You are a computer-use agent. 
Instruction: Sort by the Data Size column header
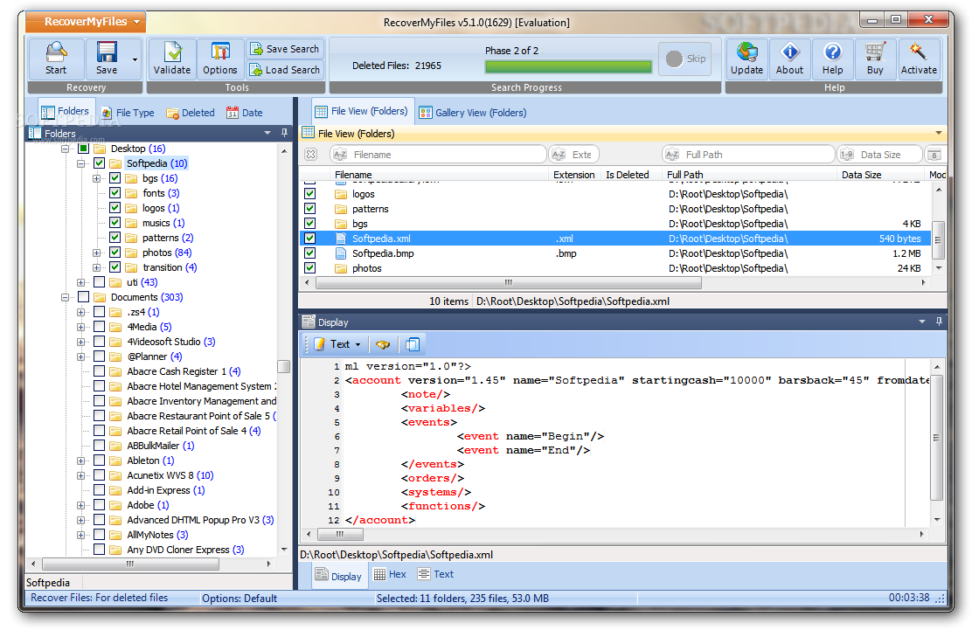coord(861,175)
